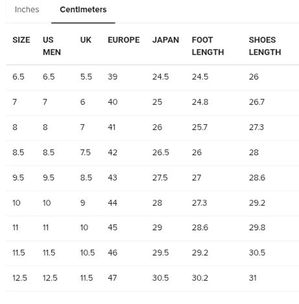Click the UK 5.5 size cell

pyautogui.click(x=86, y=77)
